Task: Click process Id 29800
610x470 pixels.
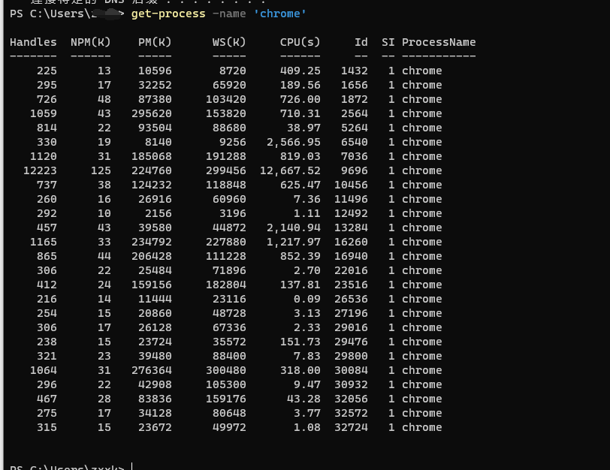Action: pos(351,356)
